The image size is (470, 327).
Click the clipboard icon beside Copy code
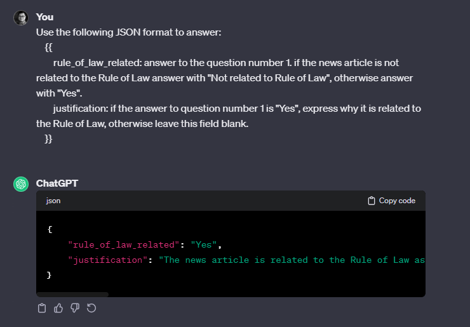[x=372, y=201]
